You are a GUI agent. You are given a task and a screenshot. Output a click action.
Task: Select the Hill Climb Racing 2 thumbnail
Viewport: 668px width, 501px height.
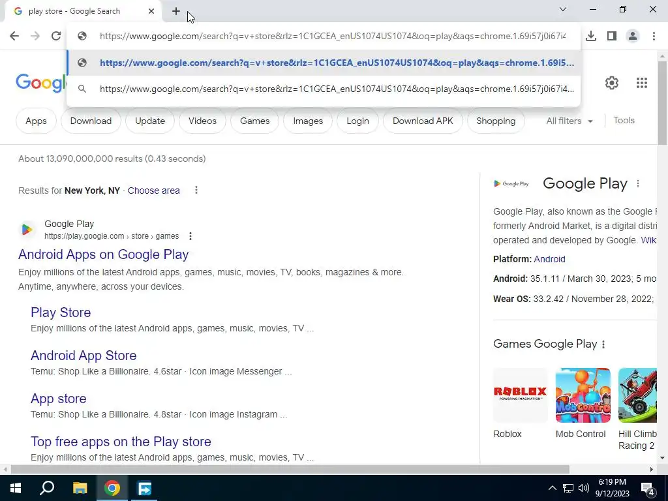[637, 395]
